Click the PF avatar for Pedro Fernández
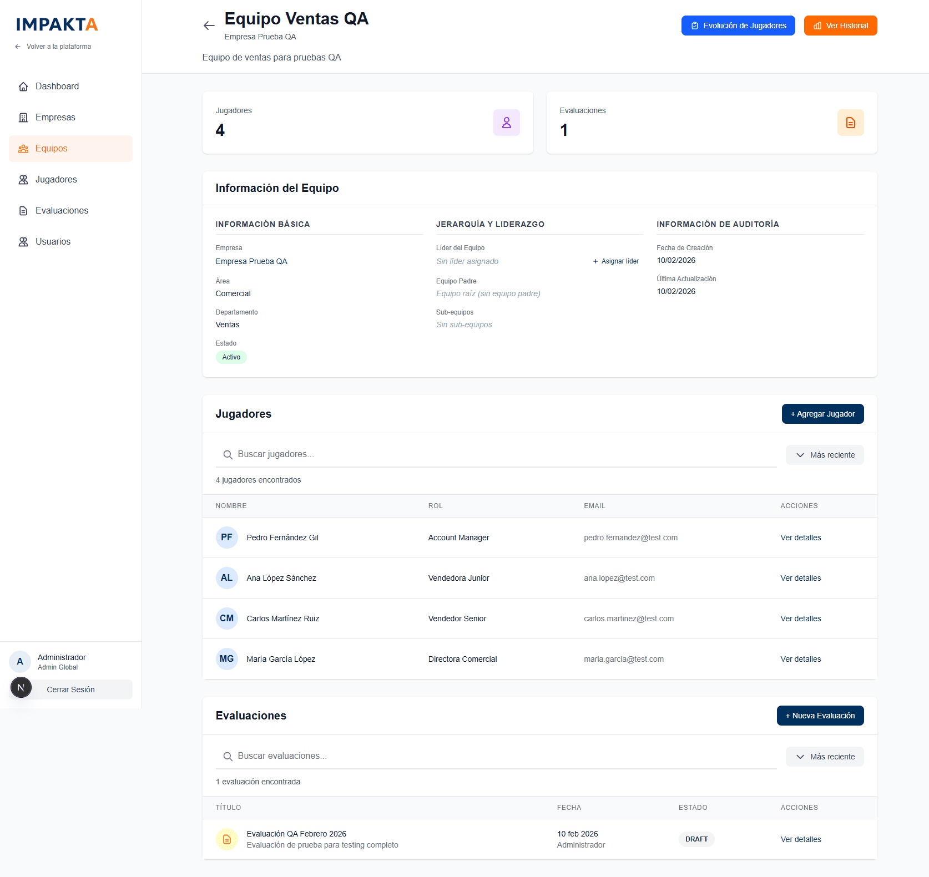 [x=226, y=538]
